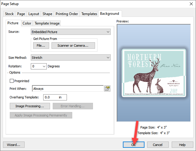Open Help for Page Setup
The image size is (196, 151).
pyautogui.click(x=182, y=145)
